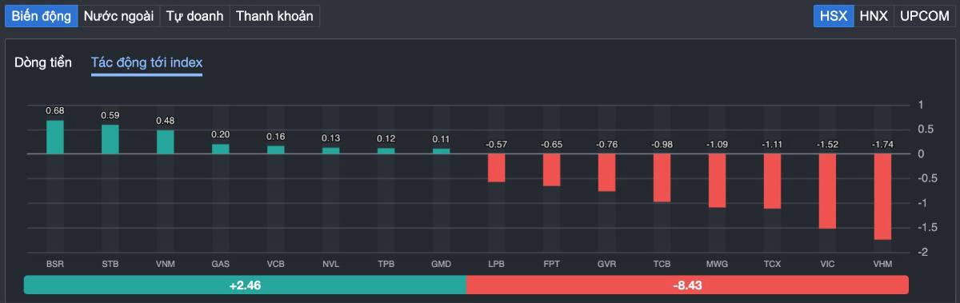Switch to HNX exchange
Viewport: 960px width, 303px height.
(x=874, y=16)
